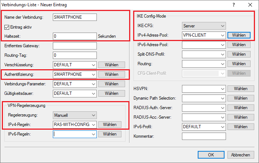This screenshot has width=259, height=163.
Task: Click the Haltezeit input field
Action: tap(74, 36)
